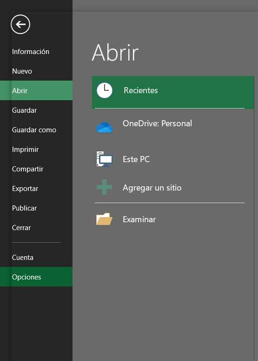Screen dimensions: 258x361
Task: Click the green plus Agregar icon
Action: [104, 187]
